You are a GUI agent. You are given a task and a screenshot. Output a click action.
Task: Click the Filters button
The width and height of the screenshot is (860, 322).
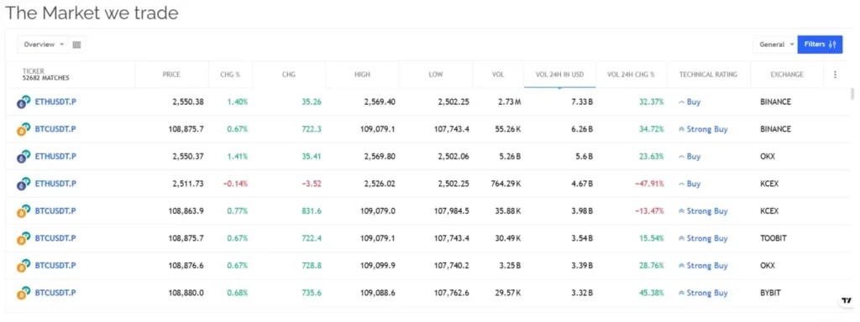tap(820, 44)
